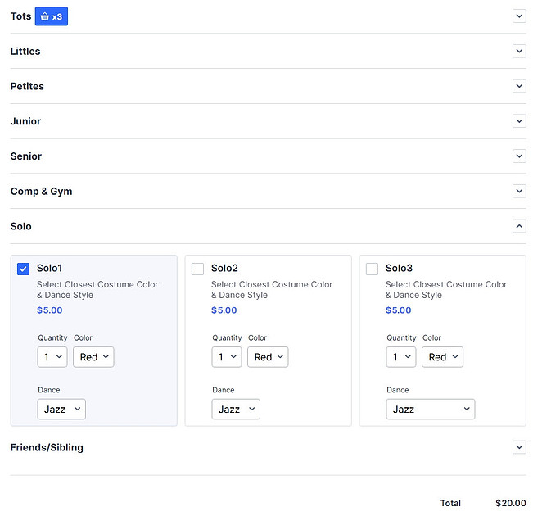Expand the Senior section chevron
Image resolution: width=542 pixels, height=516 pixels.
(x=519, y=156)
